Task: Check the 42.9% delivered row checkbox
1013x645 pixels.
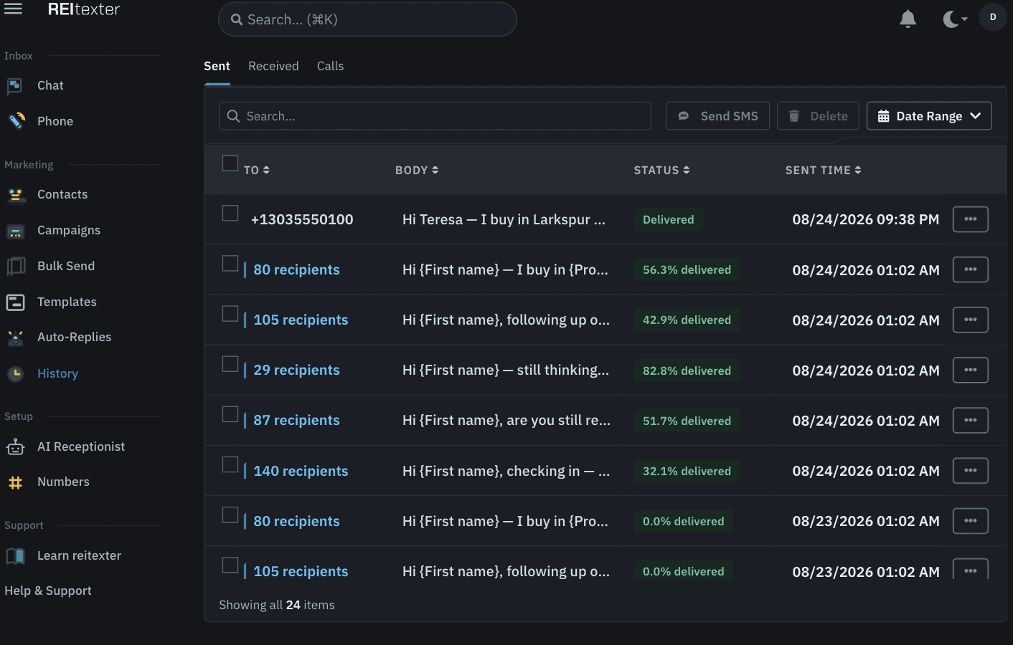Action: pyautogui.click(x=230, y=314)
